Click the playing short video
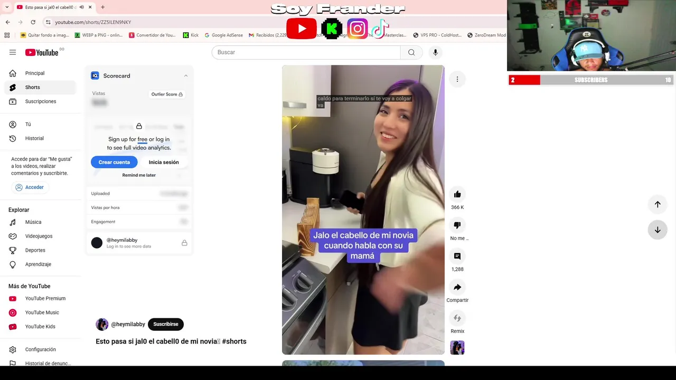Viewport: 676px width, 380px height. click(x=363, y=210)
